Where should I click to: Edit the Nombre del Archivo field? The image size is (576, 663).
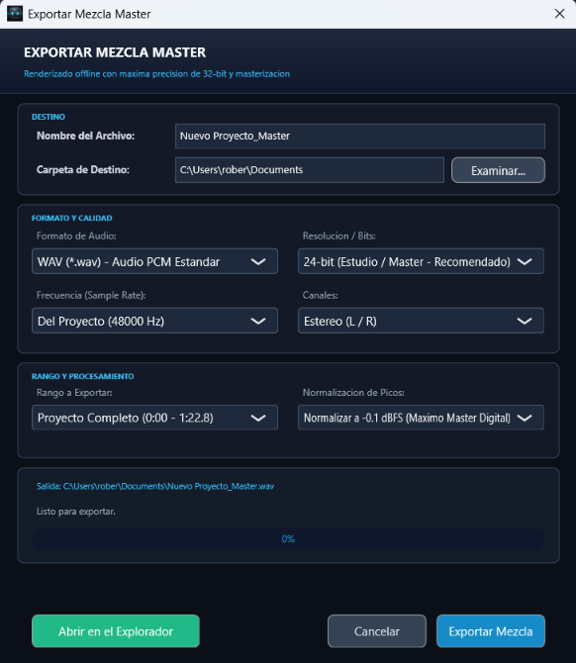pos(360,137)
